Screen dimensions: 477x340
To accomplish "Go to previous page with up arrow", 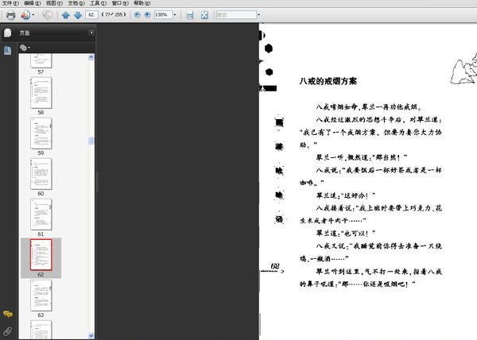I will [x=65, y=15].
